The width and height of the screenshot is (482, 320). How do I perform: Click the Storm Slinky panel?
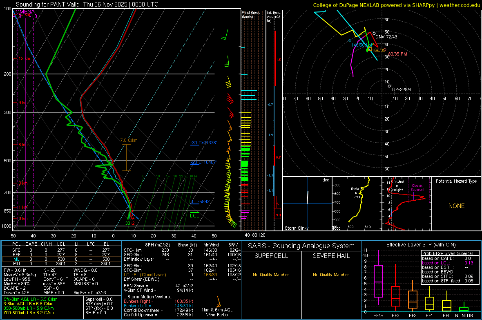pos(307,203)
